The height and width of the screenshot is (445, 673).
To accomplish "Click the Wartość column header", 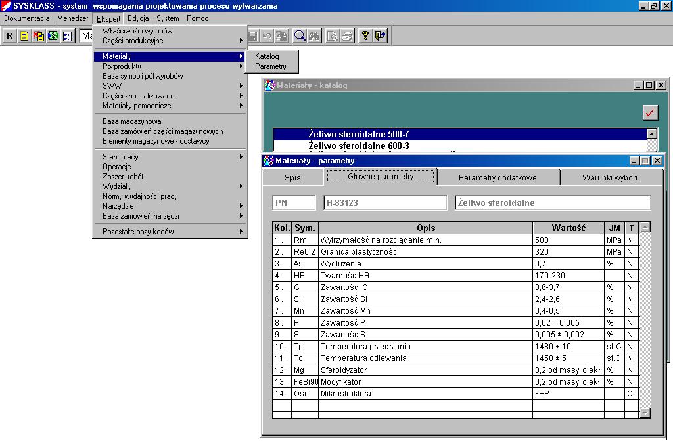I will click(x=569, y=228).
